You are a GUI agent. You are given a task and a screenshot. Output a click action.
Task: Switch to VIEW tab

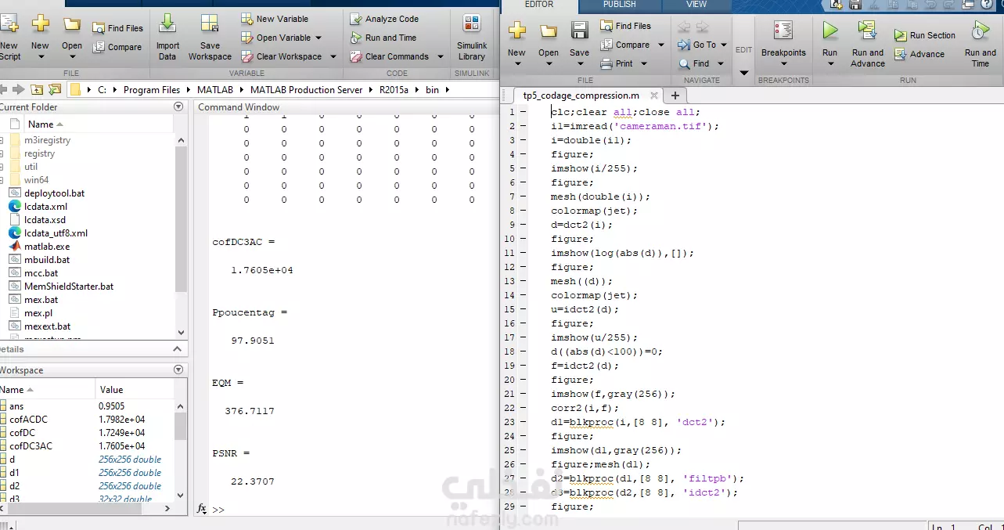click(x=696, y=5)
